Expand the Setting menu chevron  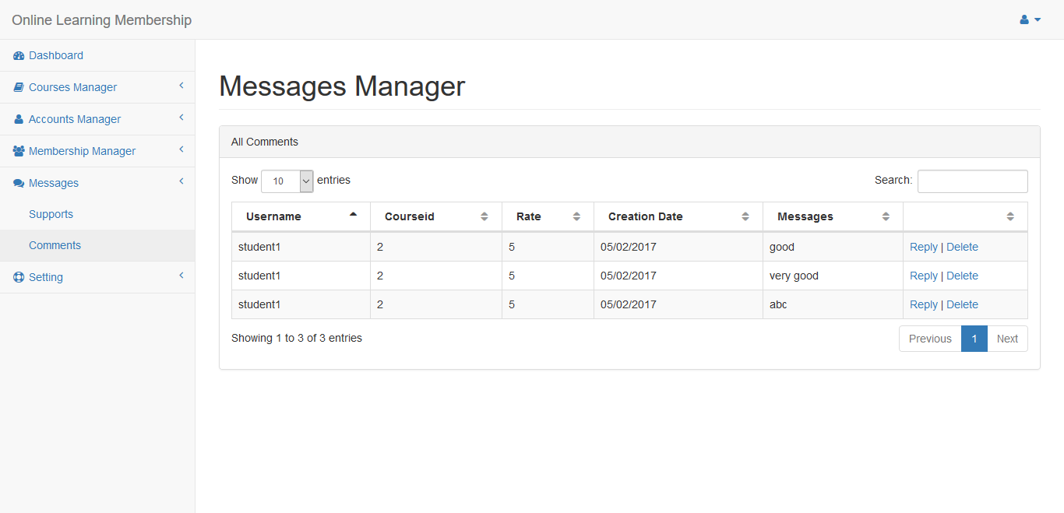(x=181, y=276)
